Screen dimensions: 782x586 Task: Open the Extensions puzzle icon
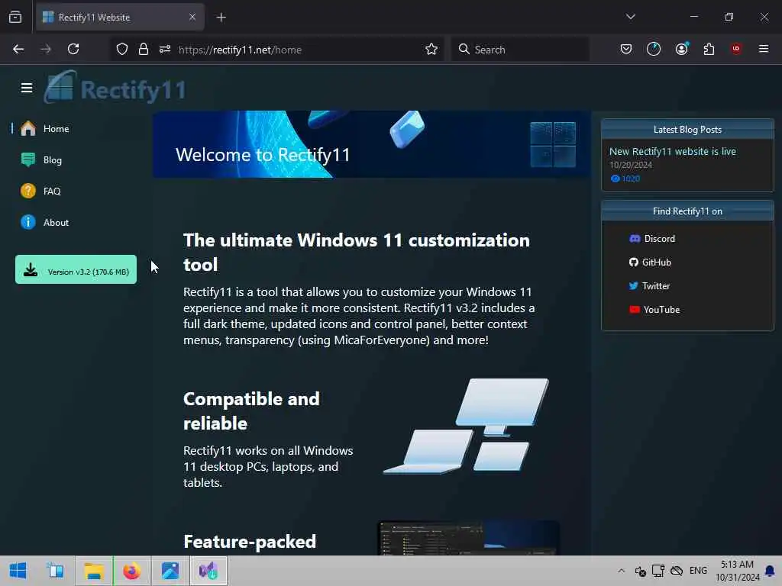click(709, 49)
